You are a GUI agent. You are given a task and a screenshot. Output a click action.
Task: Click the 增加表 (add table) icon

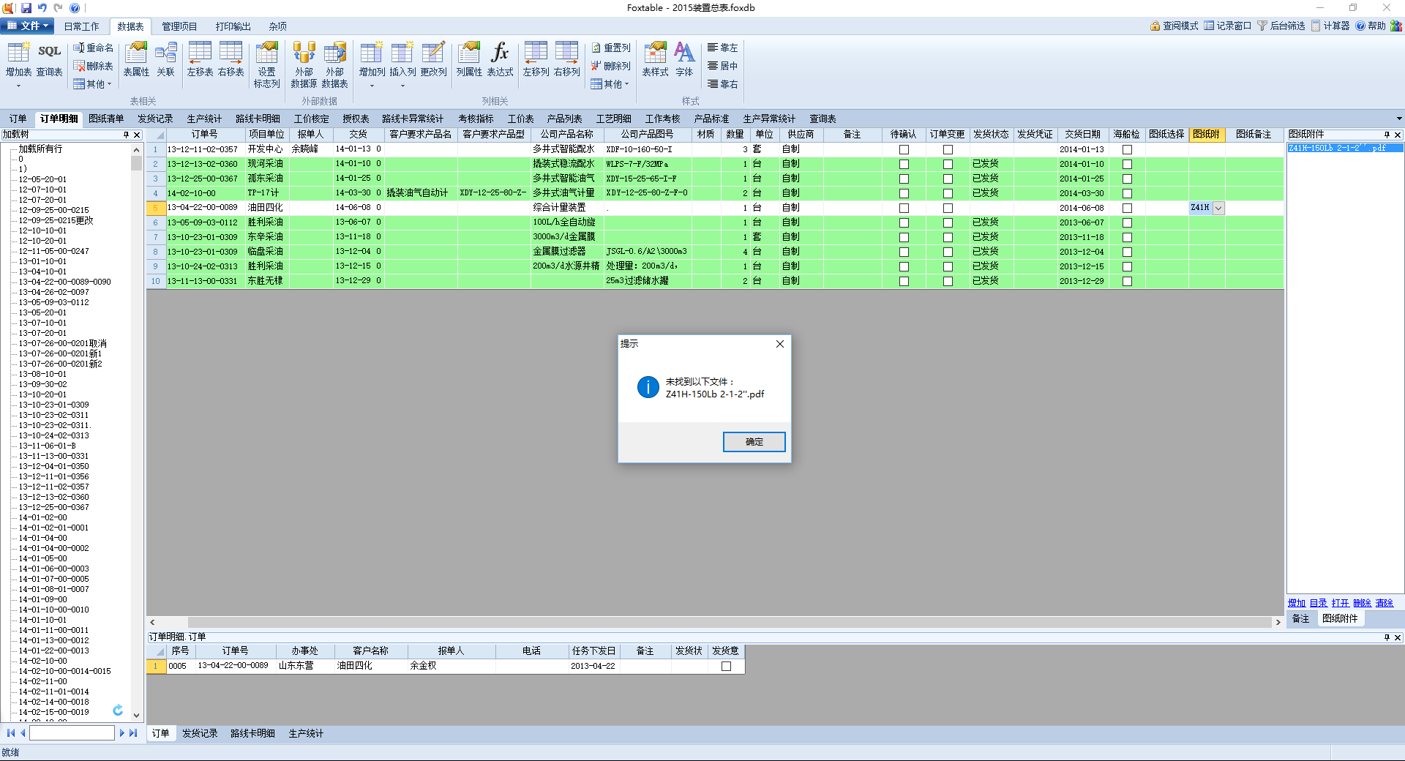18,59
